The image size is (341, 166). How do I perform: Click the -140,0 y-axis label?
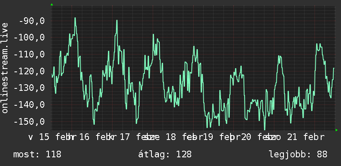29,105
